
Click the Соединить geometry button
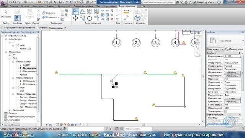tap(50, 17)
